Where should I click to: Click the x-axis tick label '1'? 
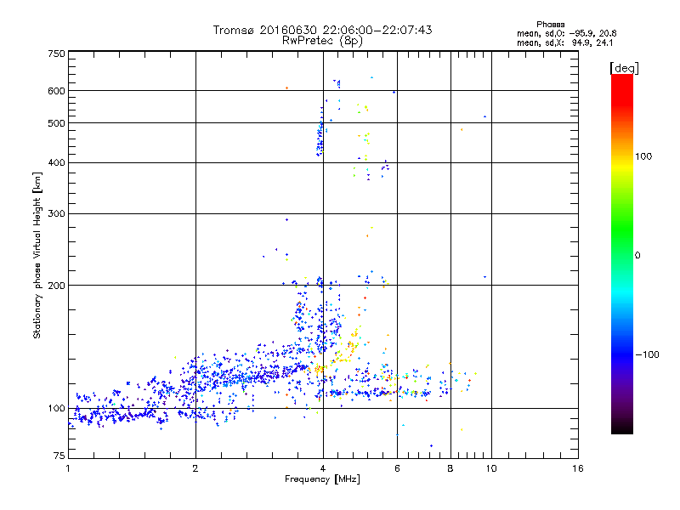[x=68, y=468]
